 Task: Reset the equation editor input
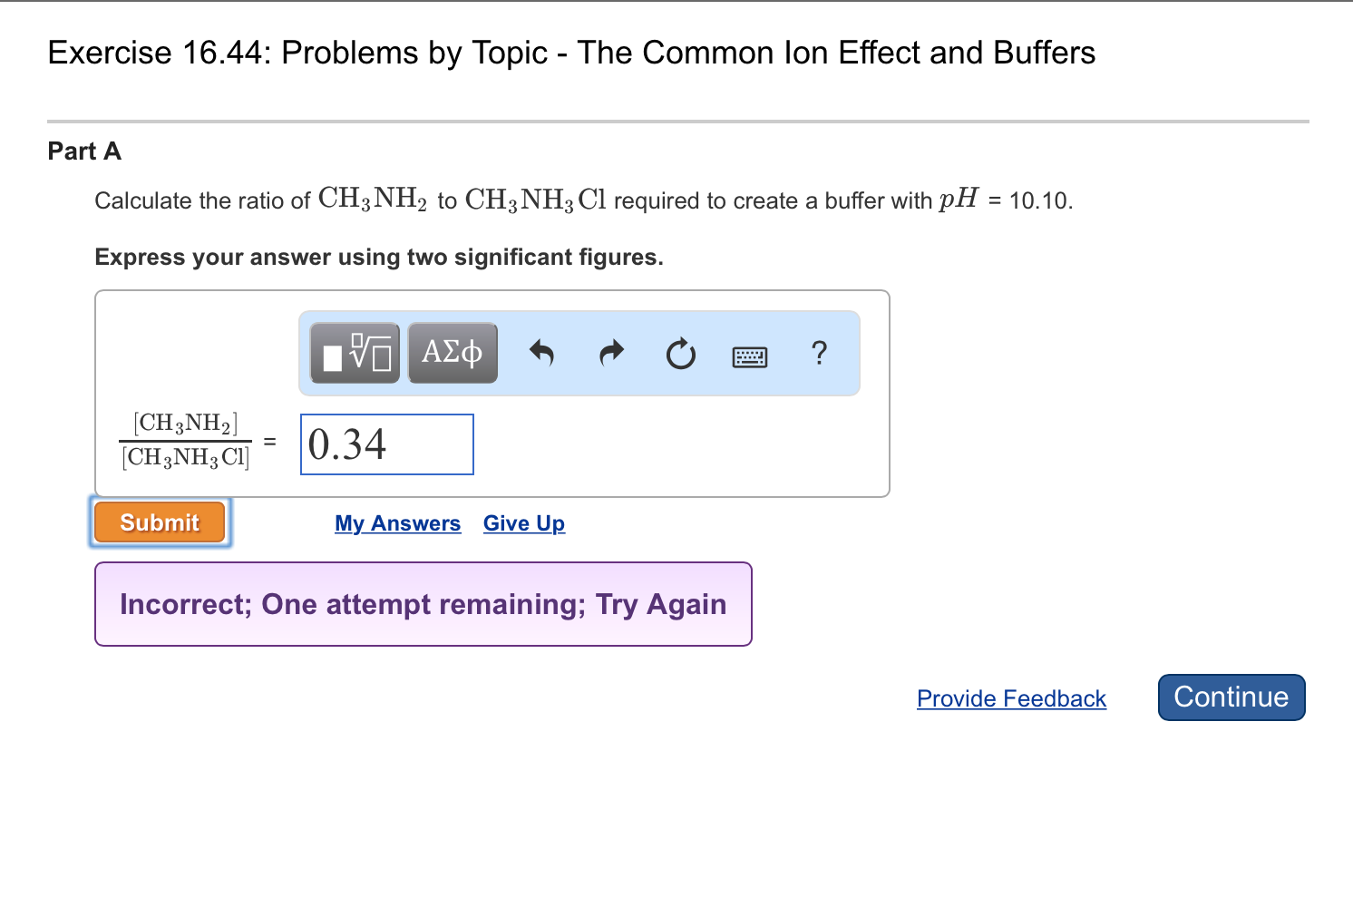click(x=680, y=353)
